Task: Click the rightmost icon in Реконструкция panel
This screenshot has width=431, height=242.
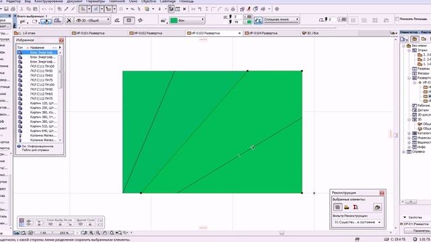Action: [377, 207]
